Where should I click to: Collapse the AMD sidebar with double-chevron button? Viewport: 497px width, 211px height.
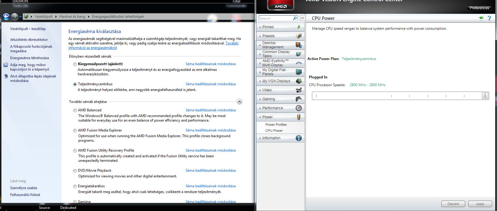[302, 18]
